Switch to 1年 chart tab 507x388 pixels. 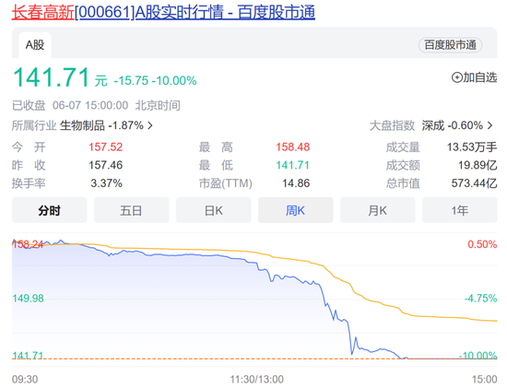click(459, 210)
